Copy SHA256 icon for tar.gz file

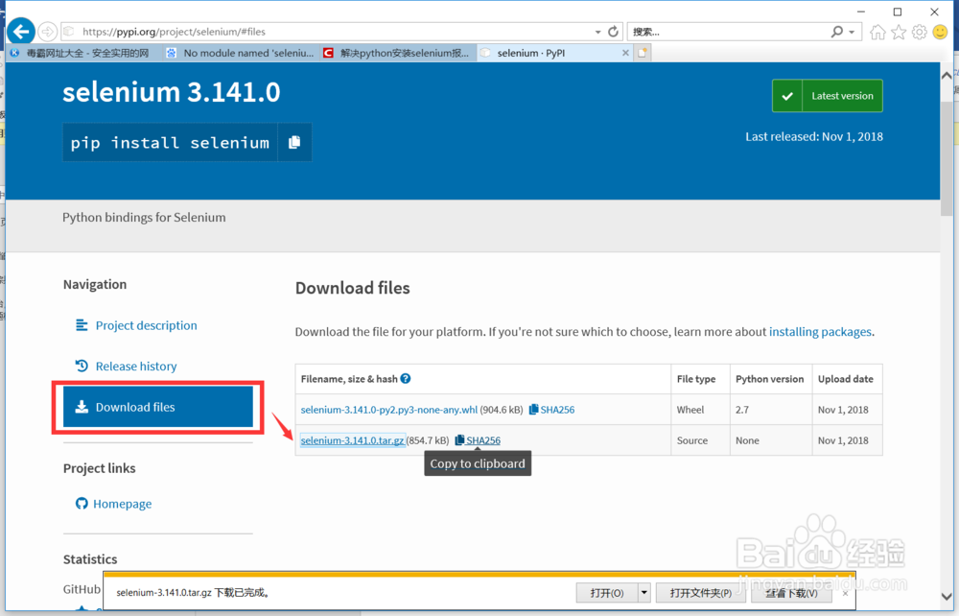tap(459, 439)
